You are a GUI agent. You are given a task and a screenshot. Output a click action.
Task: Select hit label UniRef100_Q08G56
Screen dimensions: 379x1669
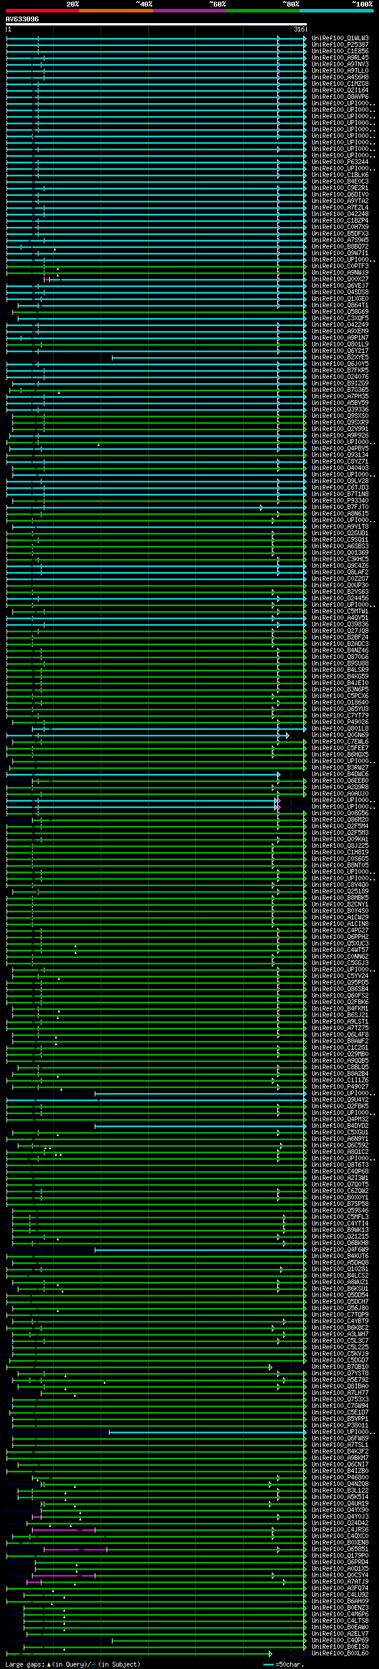tap(340, 813)
